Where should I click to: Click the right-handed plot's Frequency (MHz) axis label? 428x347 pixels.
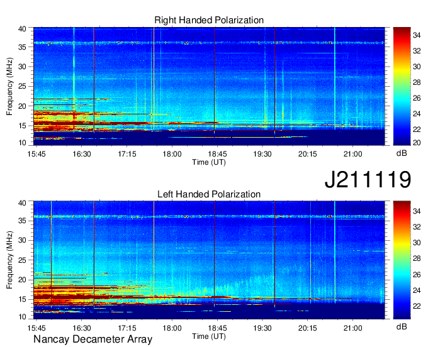(9, 86)
